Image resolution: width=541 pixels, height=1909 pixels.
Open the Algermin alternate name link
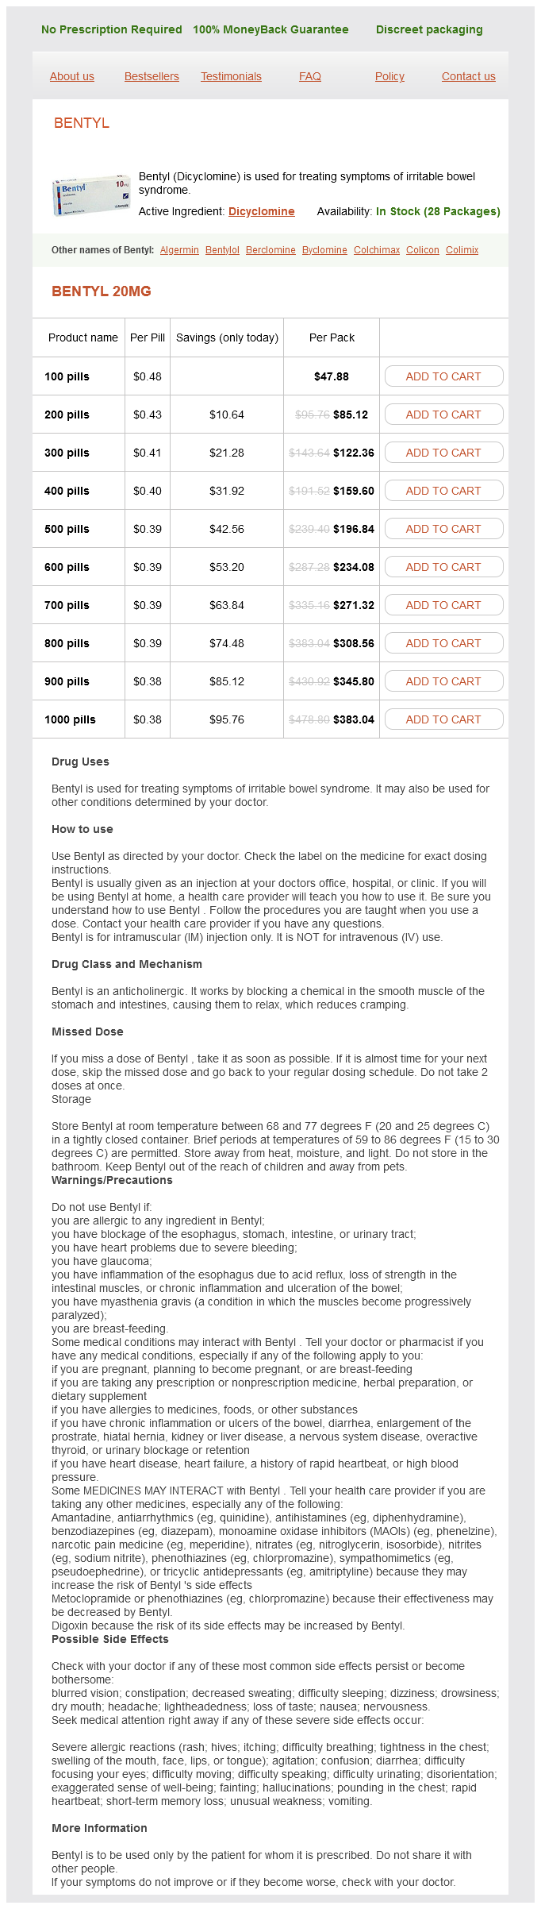point(179,250)
